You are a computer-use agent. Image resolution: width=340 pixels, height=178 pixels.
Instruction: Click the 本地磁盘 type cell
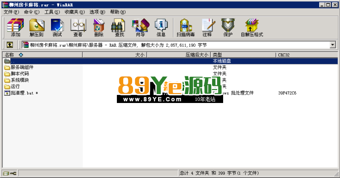pos(221,61)
